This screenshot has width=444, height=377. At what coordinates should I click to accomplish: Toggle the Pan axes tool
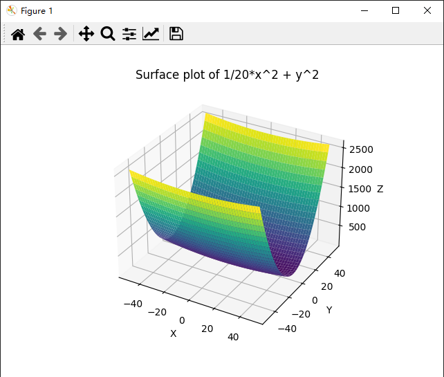click(86, 34)
